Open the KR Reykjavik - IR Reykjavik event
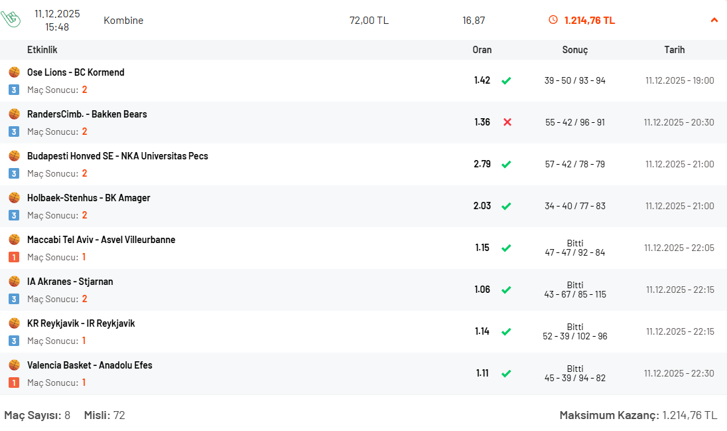Image resolution: width=727 pixels, height=431 pixels. (x=81, y=323)
